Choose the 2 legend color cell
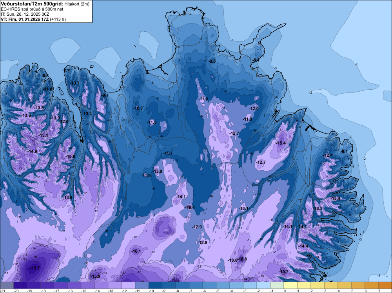Viewport: 392px width, 293px height. tap(317, 285)
